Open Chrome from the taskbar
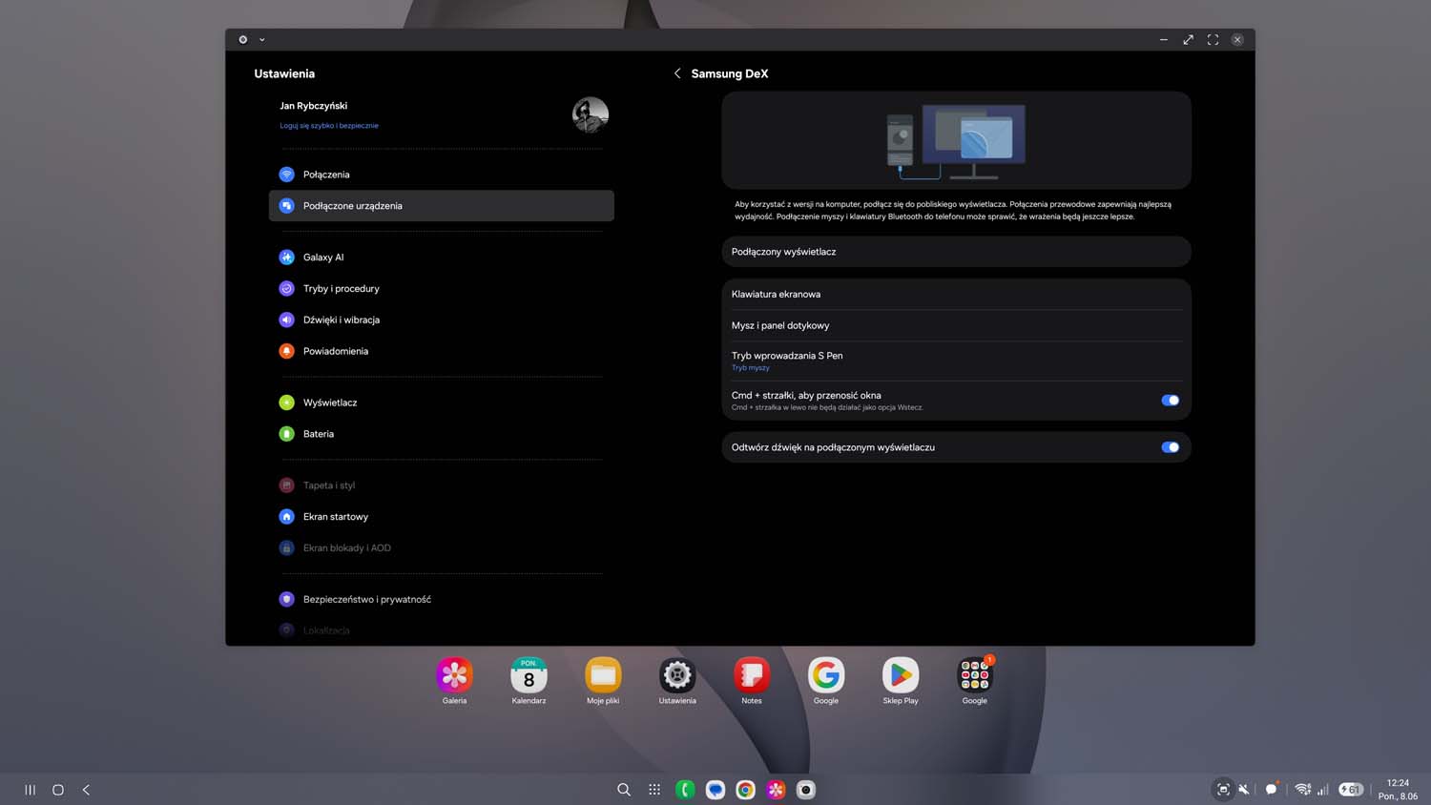Screen dimensions: 1431x805 (x=746, y=790)
